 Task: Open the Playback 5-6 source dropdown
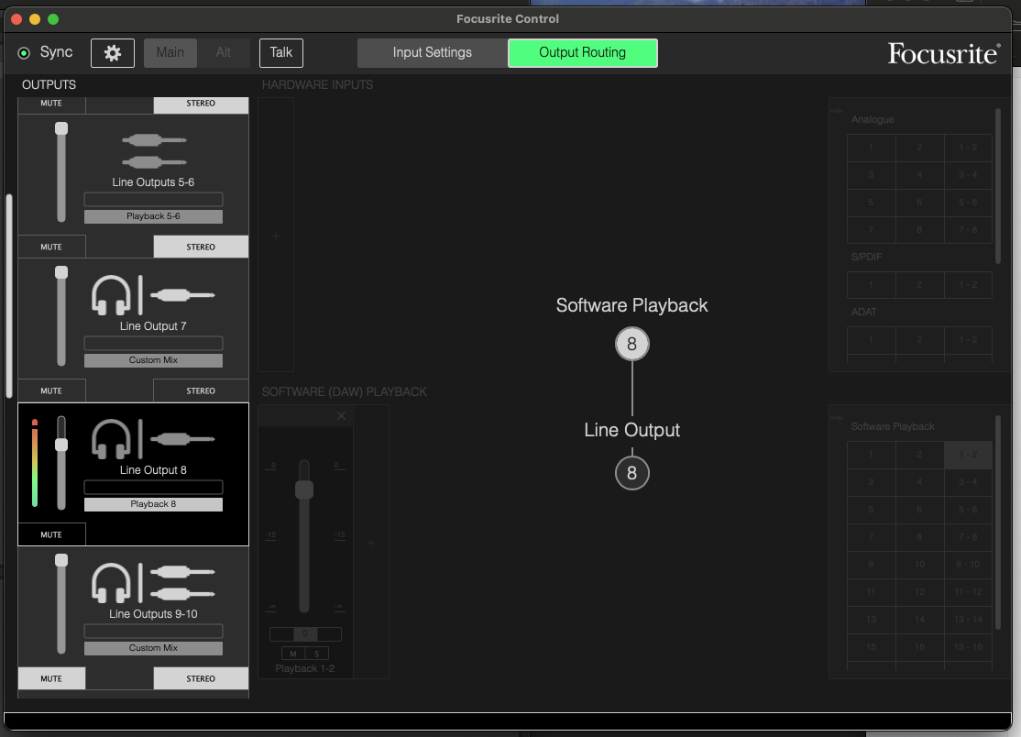(153, 216)
